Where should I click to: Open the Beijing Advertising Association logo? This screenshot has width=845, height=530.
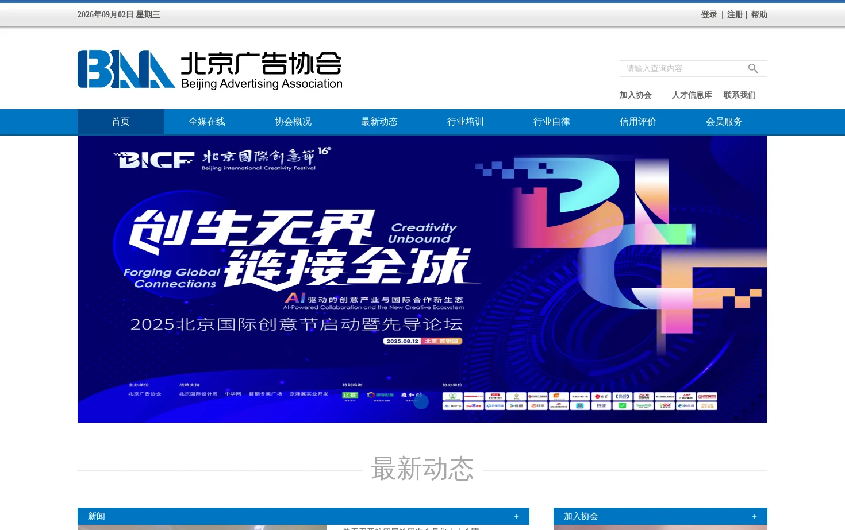point(210,69)
